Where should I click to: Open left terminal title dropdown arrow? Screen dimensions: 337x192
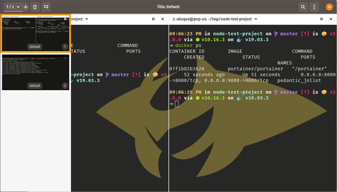[87, 19]
